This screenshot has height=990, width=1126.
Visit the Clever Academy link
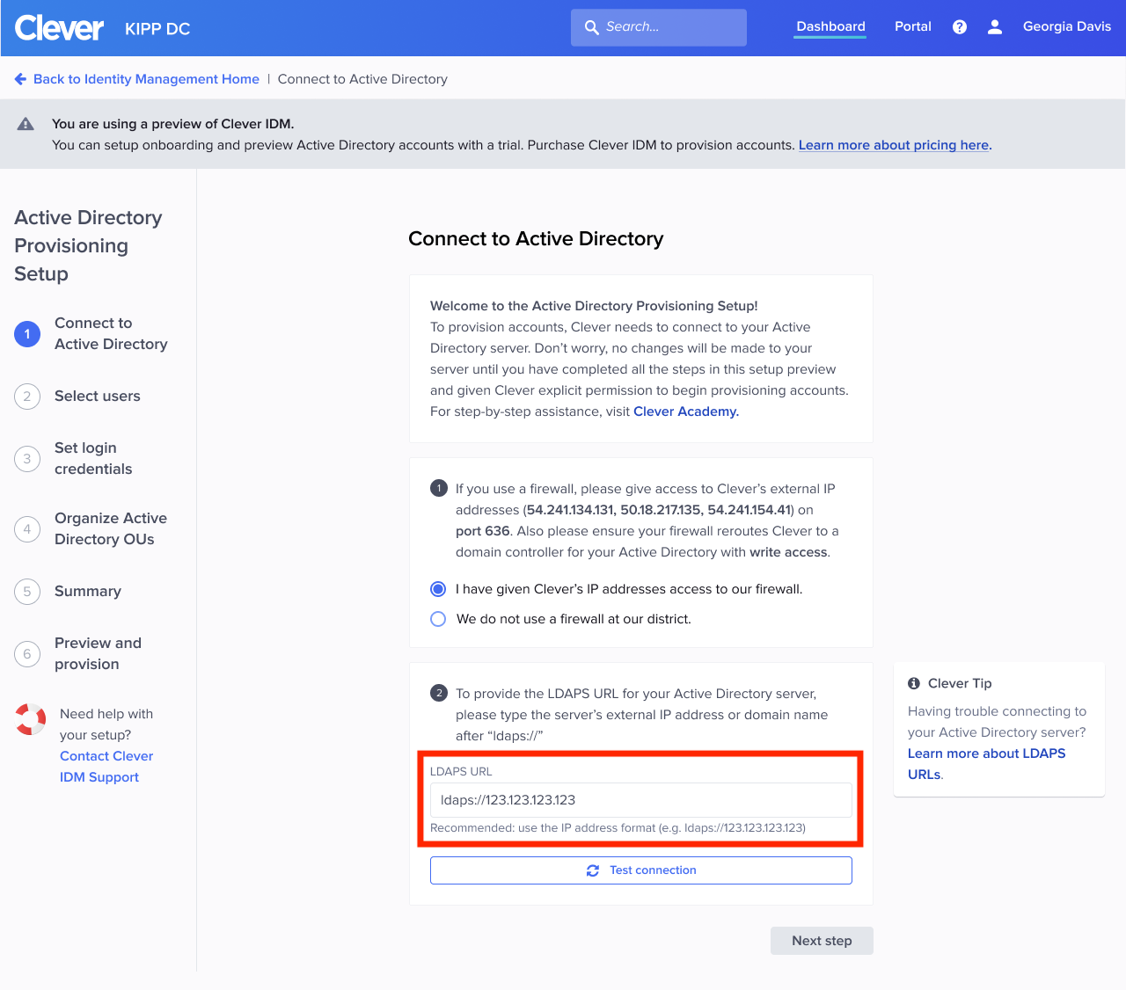685,411
